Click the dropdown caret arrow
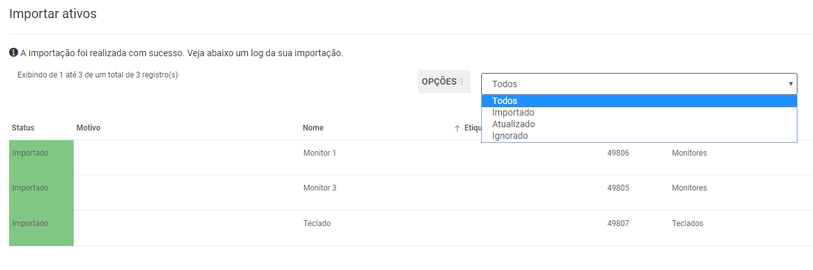813x270 pixels. (x=790, y=84)
